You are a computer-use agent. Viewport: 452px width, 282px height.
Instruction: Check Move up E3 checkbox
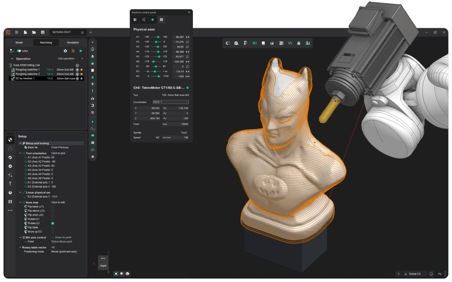(x=53, y=232)
